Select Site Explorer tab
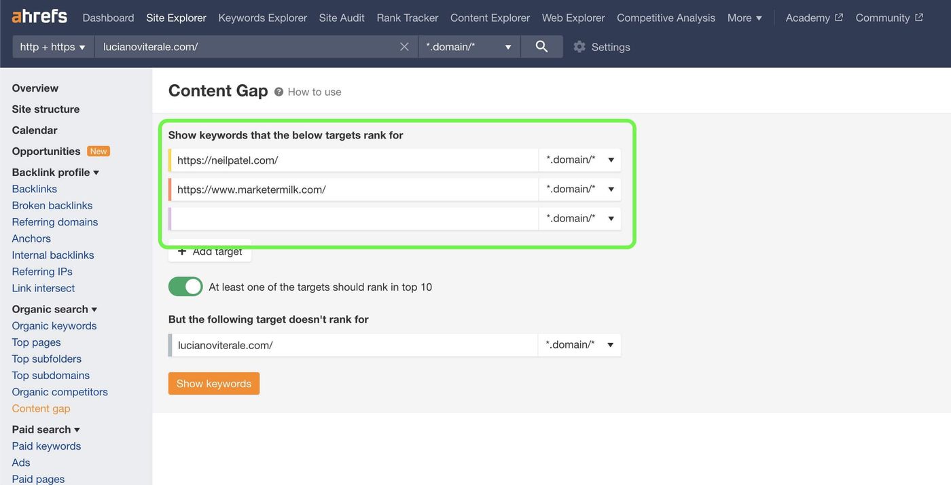The image size is (951, 485). coord(176,18)
